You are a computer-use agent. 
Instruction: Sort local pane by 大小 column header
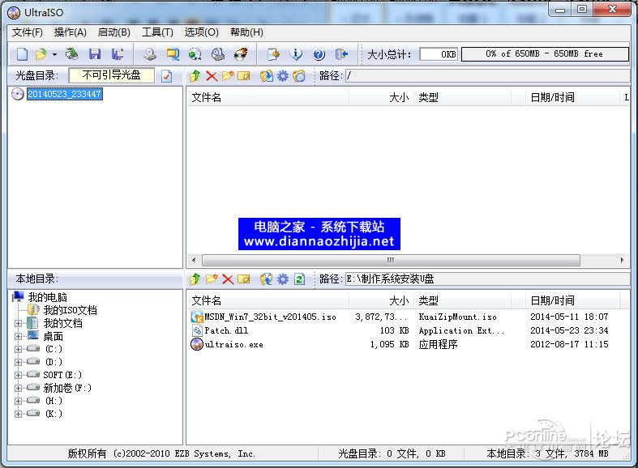[381, 300]
